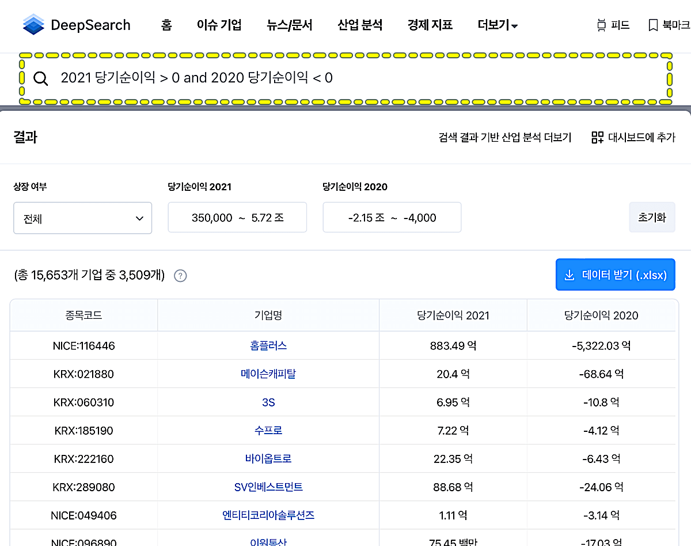Click the bookmark icon beside 북마크
Image resolution: width=691 pixels, height=546 pixels.
653,25
